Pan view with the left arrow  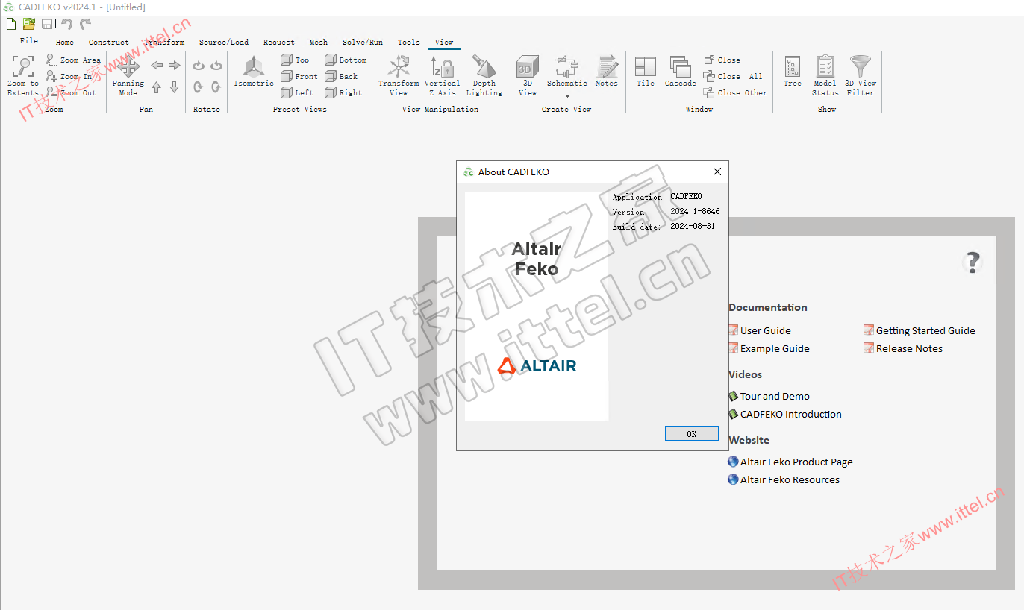pos(157,66)
